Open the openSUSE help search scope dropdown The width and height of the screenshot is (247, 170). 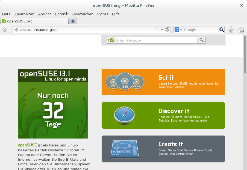pyautogui.click(x=111, y=40)
